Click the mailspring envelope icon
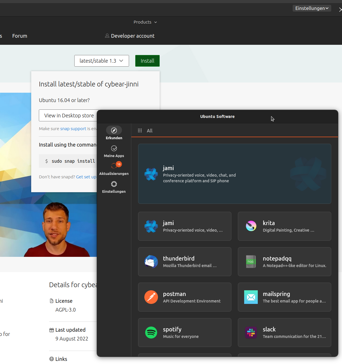This screenshot has width=342, height=364. [x=251, y=297]
